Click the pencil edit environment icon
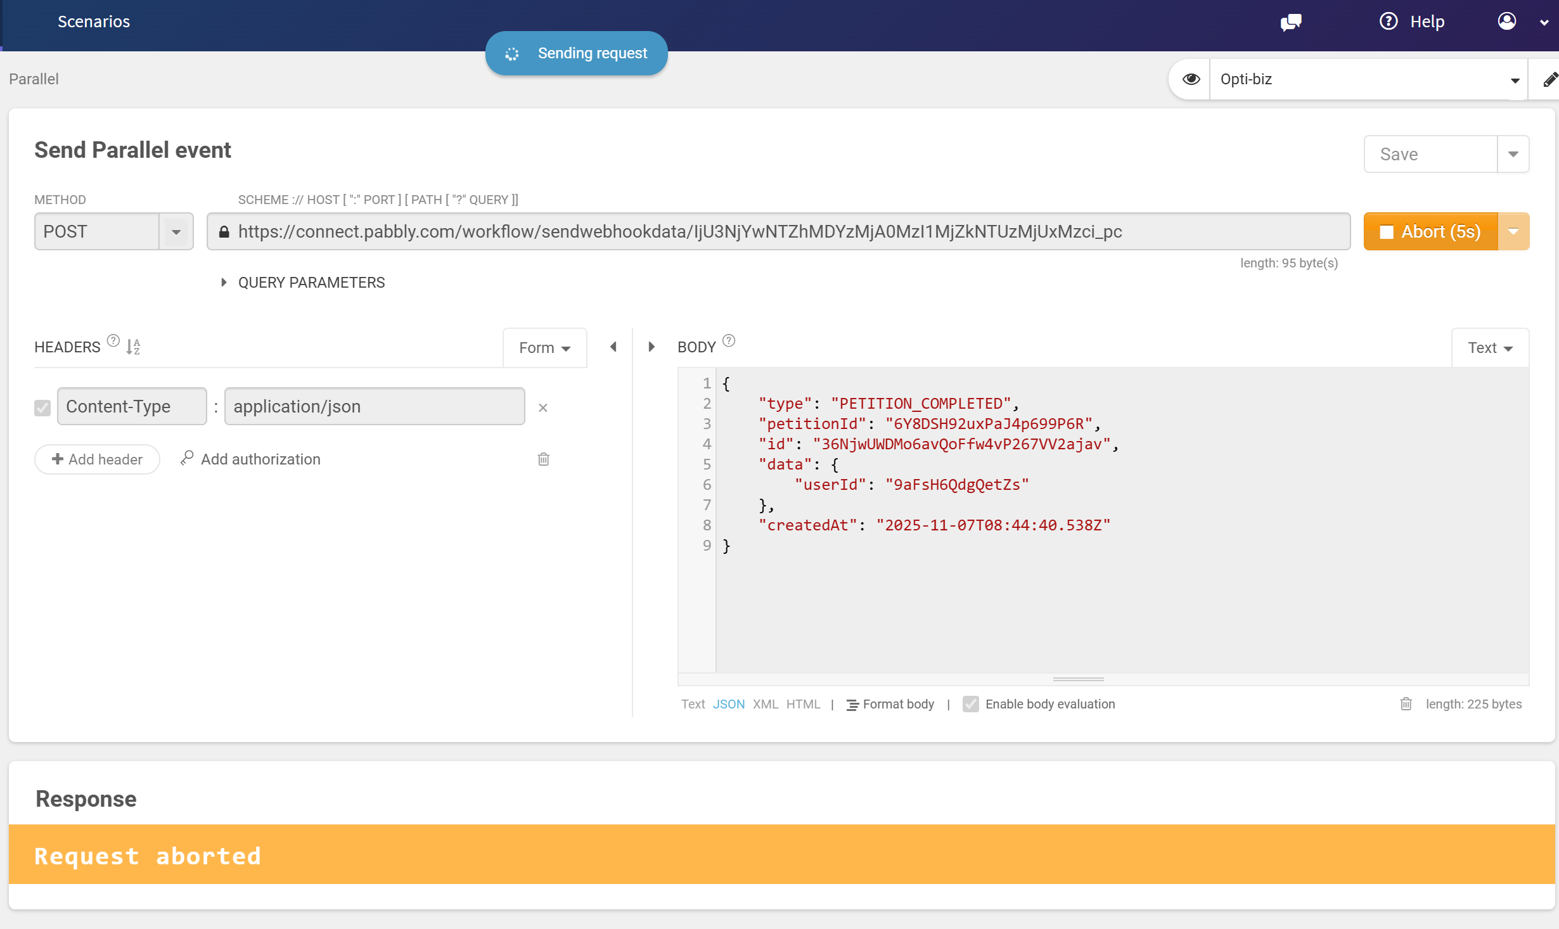Viewport: 1559px width, 929px height. click(1549, 80)
